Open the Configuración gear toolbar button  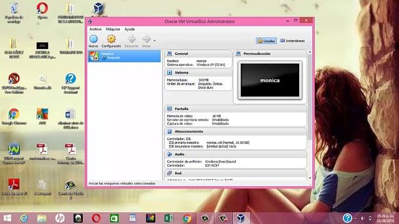pos(111,41)
